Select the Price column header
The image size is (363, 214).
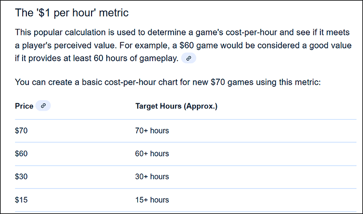[x=24, y=106]
